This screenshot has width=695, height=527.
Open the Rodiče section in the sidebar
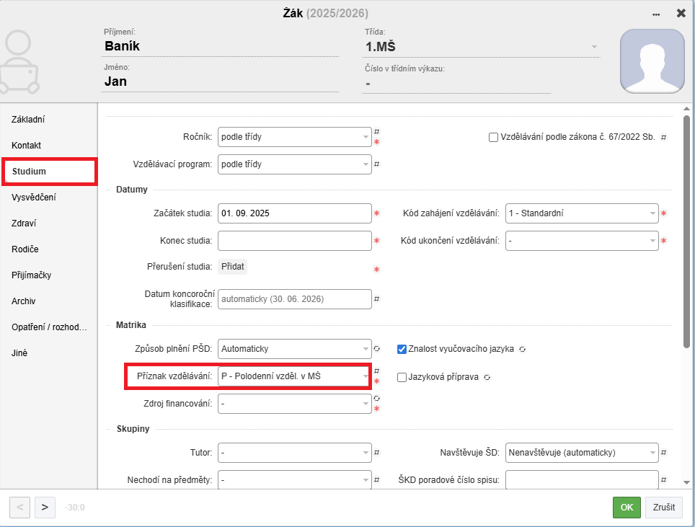tap(25, 249)
